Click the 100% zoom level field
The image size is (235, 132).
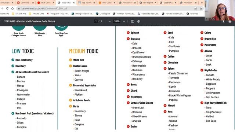tap(117, 21)
